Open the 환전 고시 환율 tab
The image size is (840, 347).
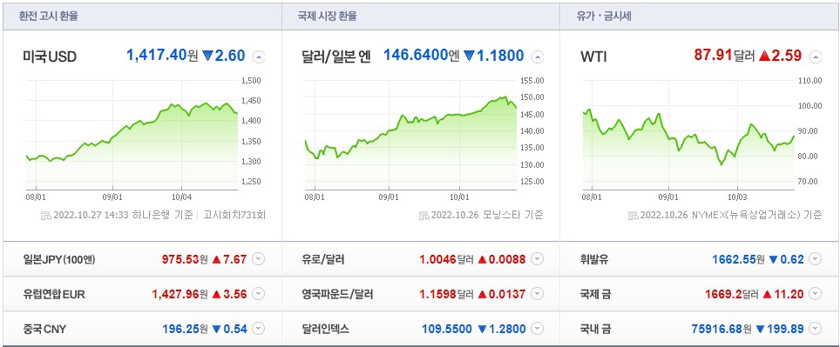click(x=49, y=16)
